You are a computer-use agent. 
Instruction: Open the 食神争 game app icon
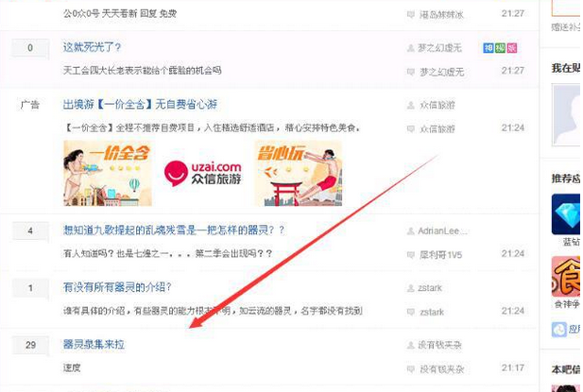(566, 277)
